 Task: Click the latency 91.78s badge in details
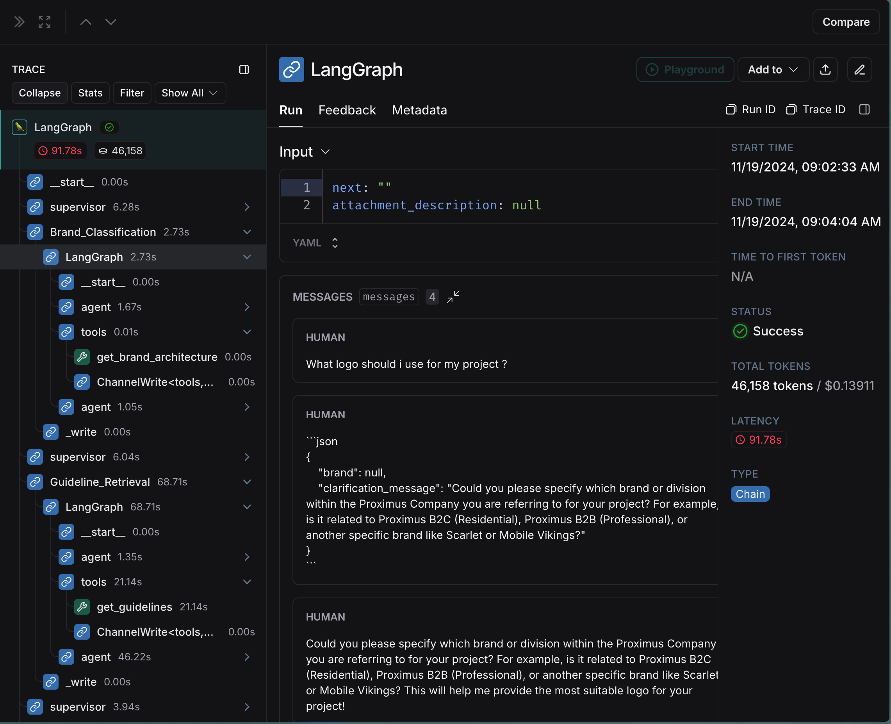pos(759,440)
